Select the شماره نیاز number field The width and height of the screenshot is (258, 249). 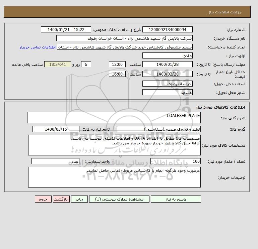click(x=167, y=29)
